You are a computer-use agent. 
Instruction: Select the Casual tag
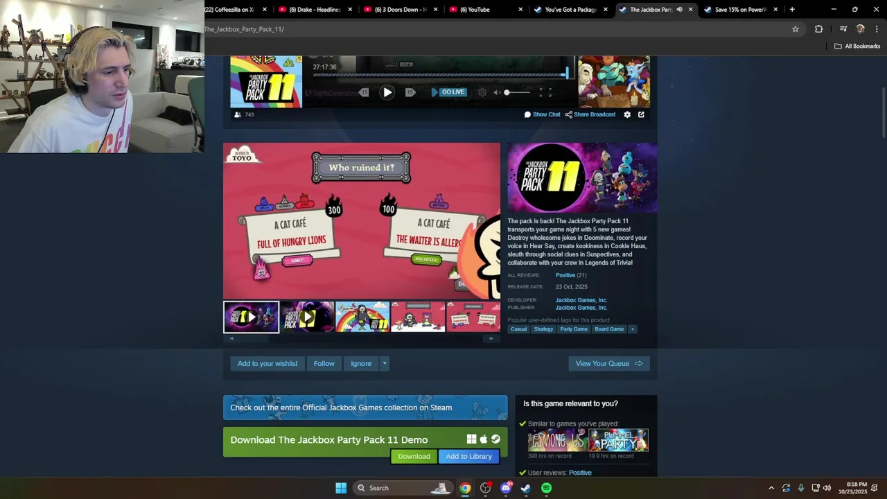(x=518, y=329)
